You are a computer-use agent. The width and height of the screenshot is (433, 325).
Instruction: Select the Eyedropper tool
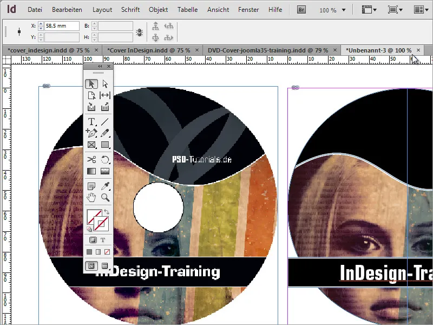tap(105, 186)
